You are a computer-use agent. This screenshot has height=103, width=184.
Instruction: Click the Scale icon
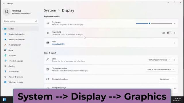coord(48,60)
